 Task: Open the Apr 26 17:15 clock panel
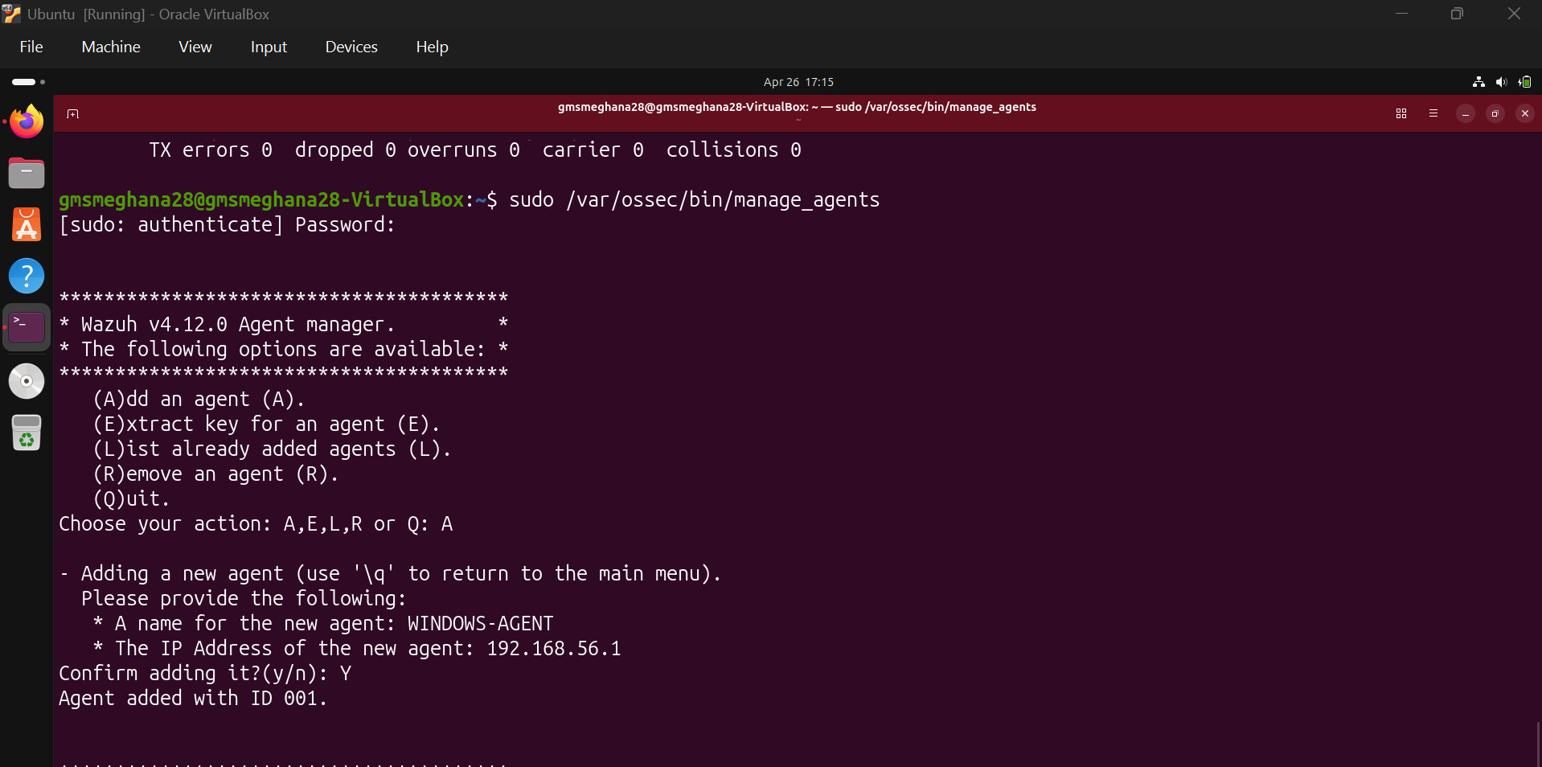click(798, 82)
